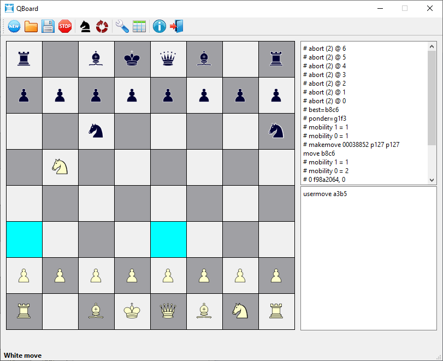Select the white pawn on h2
This screenshot has height=361, width=443.
pos(276,276)
